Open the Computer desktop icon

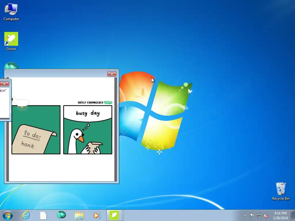click(11, 12)
